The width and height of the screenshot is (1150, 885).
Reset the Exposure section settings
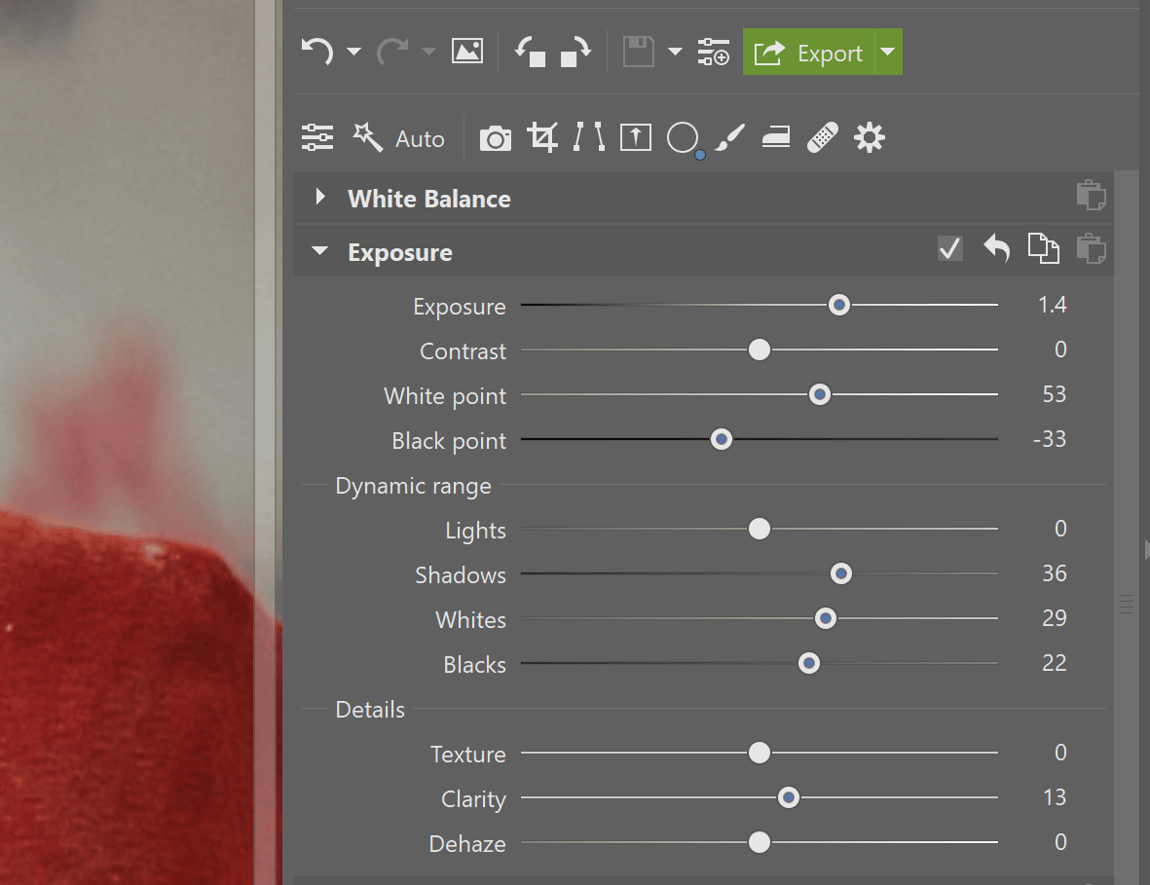[x=997, y=248]
